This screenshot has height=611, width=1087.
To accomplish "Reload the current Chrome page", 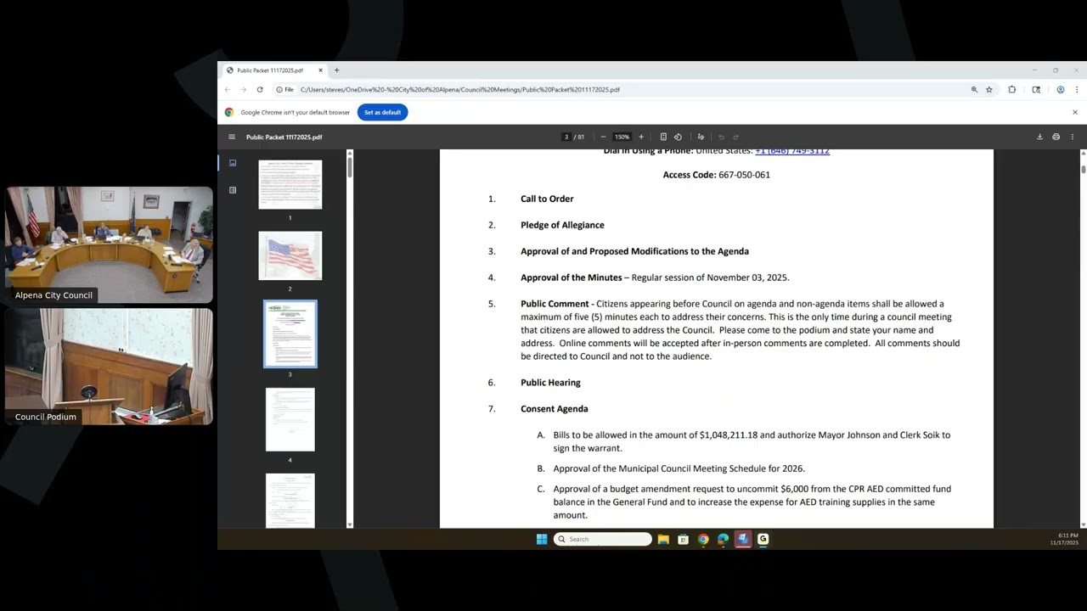I will 260,89.
